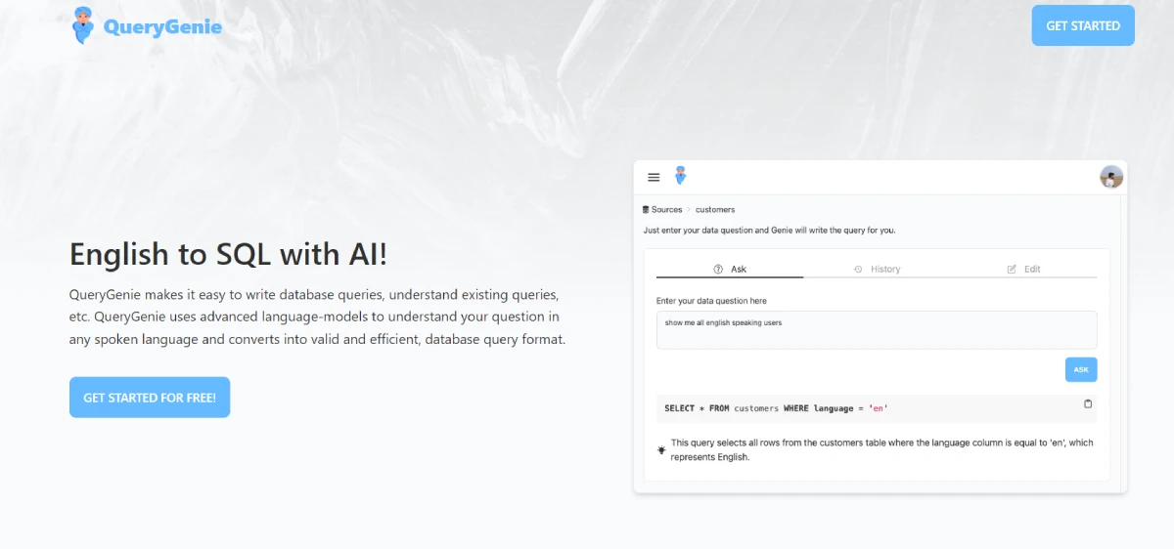1174x549 pixels.
Task: Click the Sources database icon
Action: click(646, 209)
